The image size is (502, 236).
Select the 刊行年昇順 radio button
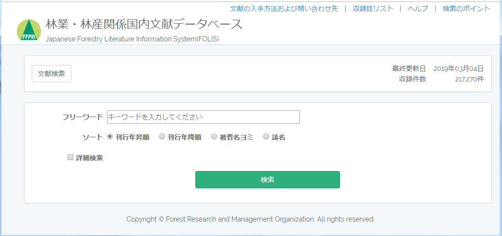(x=110, y=137)
